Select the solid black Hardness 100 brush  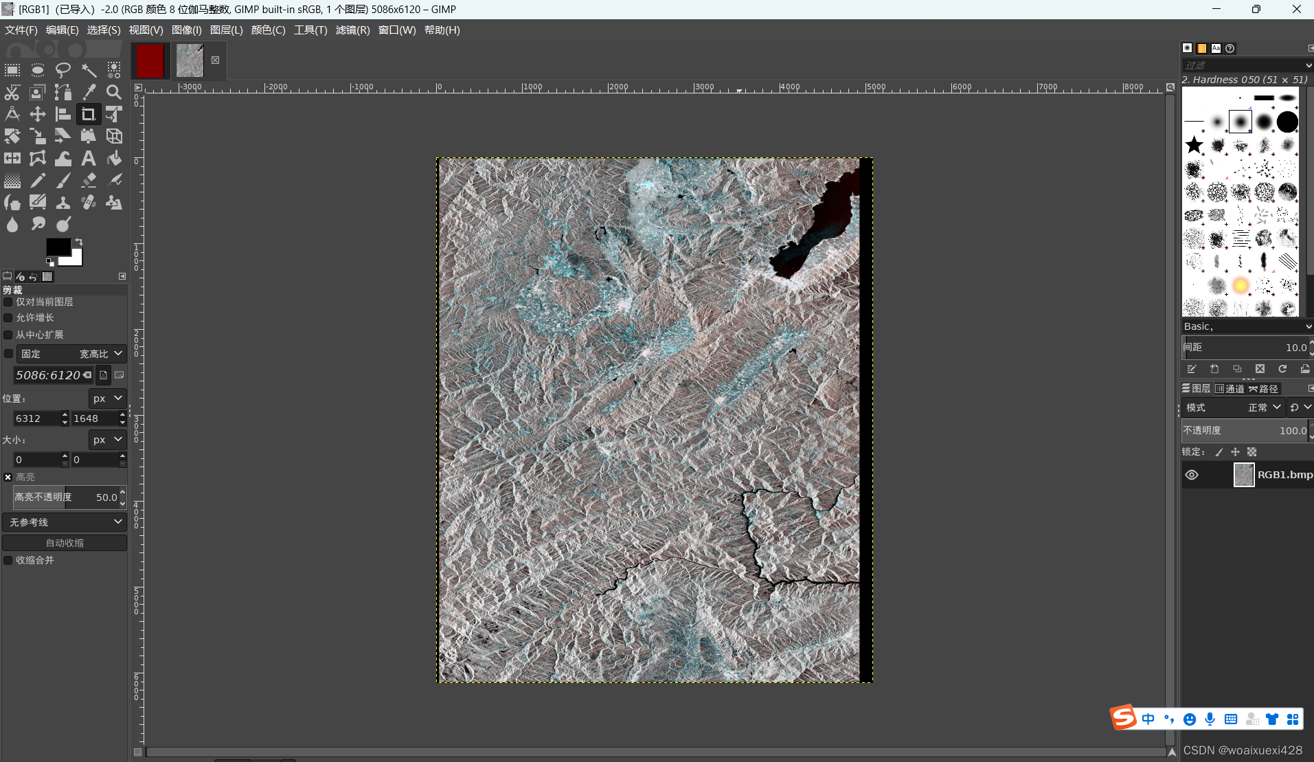1287,122
